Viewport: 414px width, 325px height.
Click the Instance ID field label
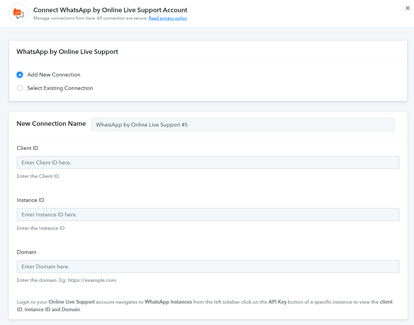click(x=30, y=200)
